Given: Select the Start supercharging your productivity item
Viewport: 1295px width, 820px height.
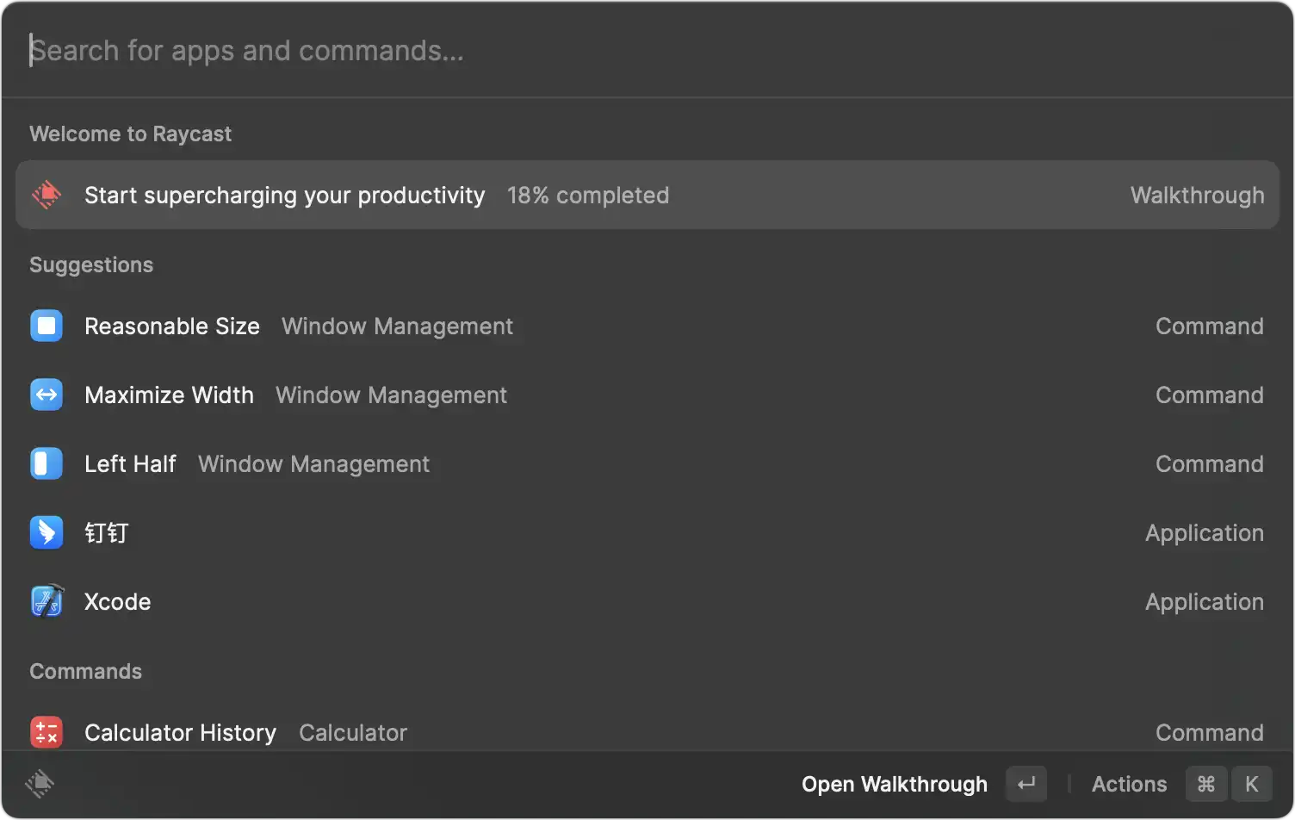Looking at the screenshot, I should (284, 196).
